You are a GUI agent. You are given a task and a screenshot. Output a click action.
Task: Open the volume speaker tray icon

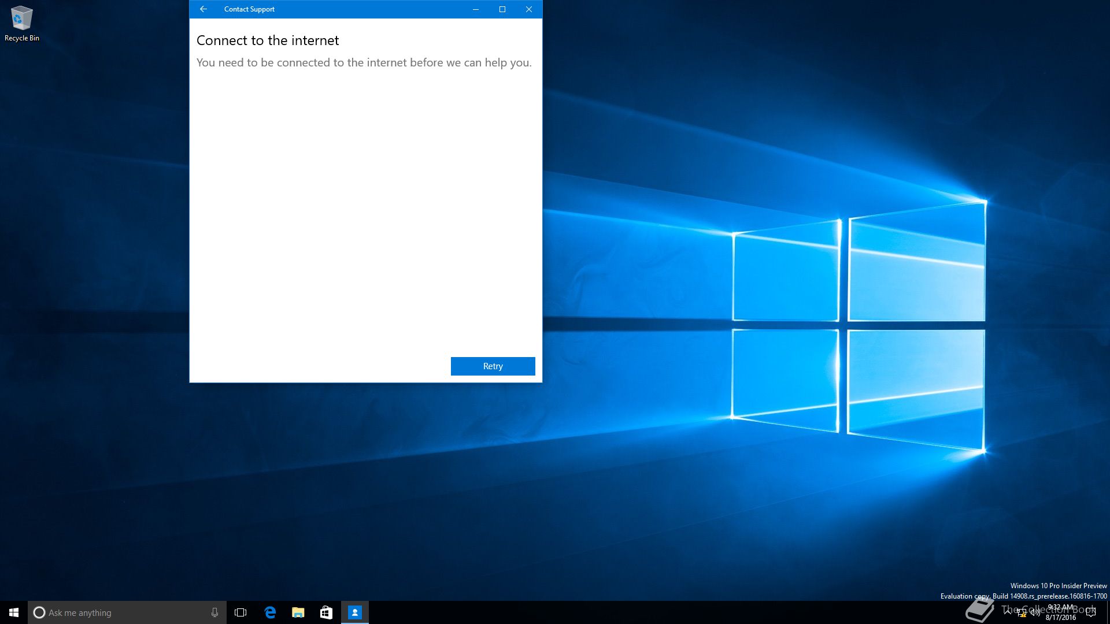click(1035, 612)
